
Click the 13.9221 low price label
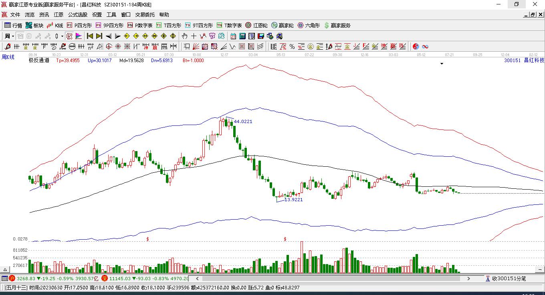pyautogui.click(x=293, y=200)
